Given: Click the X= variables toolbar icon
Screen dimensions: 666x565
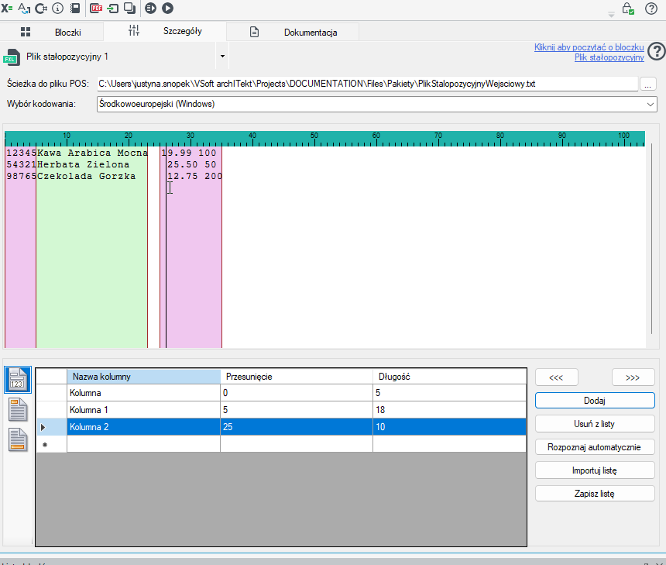Looking at the screenshot, I should point(7,8).
